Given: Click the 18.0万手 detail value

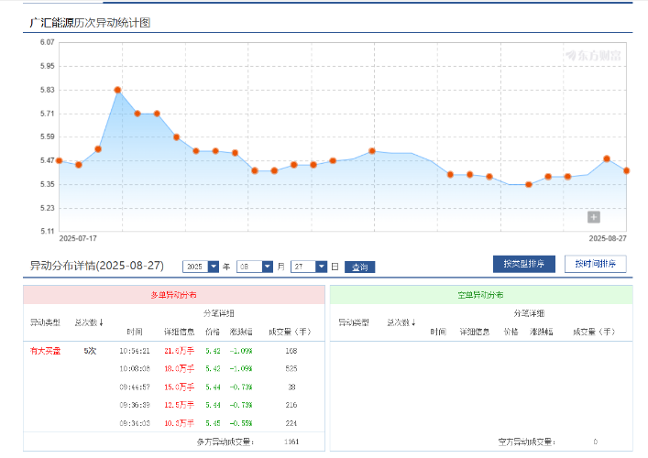Looking at the screenshot, I should coord(179,368).
